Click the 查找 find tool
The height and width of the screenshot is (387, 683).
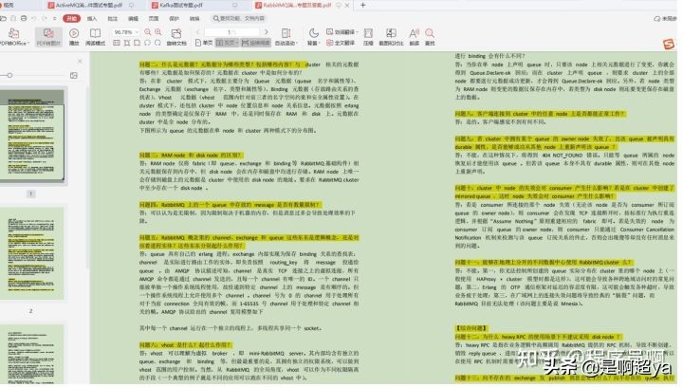pos(430,37)
